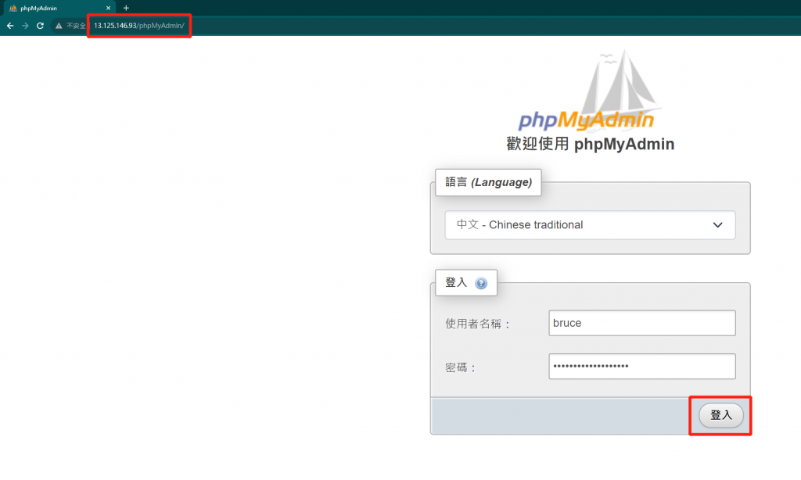
Task: Click the phpMyAdmin tab favicon
Action: tap(13, 8)
